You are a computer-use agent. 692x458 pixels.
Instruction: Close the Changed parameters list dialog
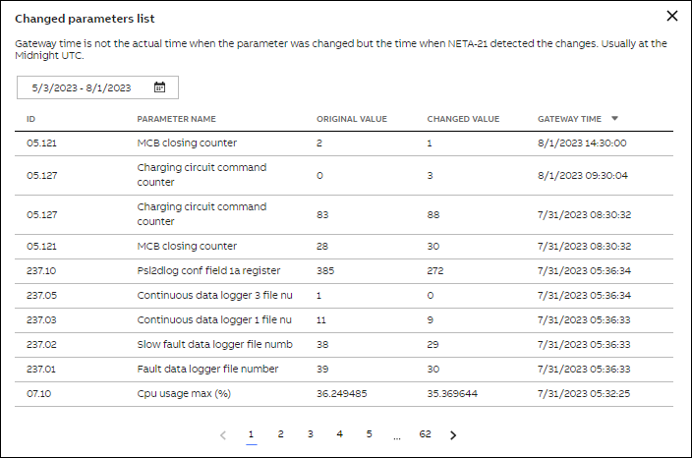tap(672, 16)
